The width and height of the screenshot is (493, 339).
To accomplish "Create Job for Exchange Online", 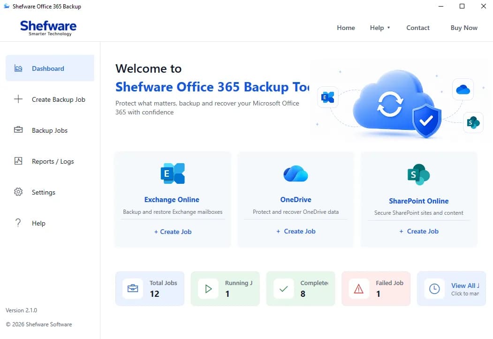I will tap(173, 232).
